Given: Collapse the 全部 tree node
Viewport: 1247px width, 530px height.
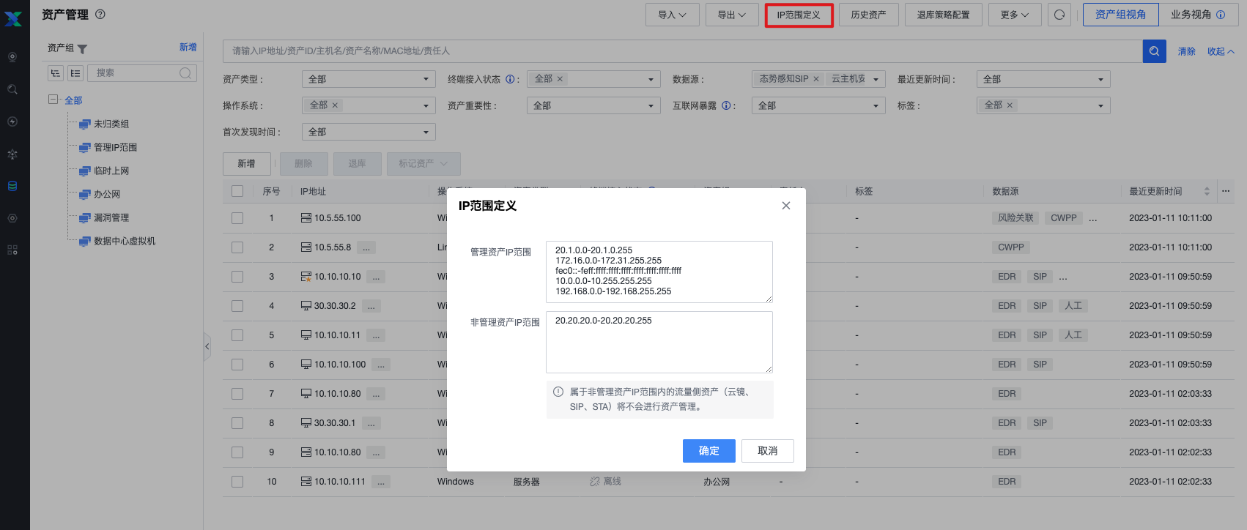Looking at the screenshot, I should point(53,100).
